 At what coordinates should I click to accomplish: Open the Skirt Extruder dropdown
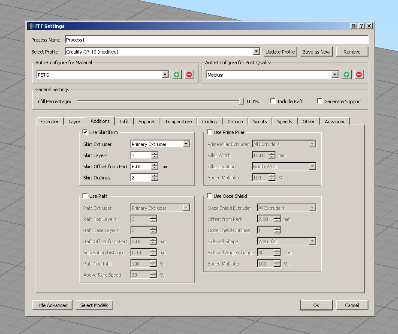186,144
